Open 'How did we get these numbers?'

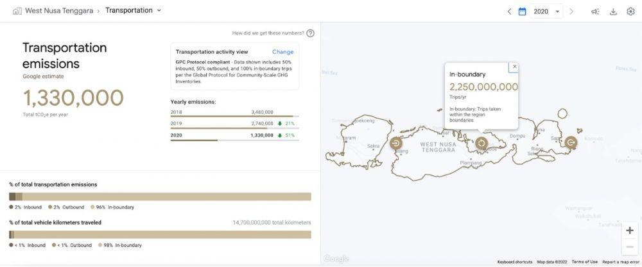268,33
